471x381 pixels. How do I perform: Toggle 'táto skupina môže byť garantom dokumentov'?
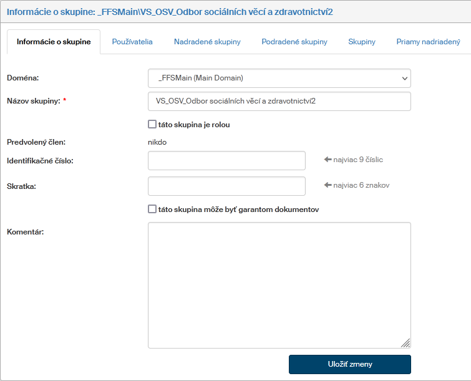(152, 210)
